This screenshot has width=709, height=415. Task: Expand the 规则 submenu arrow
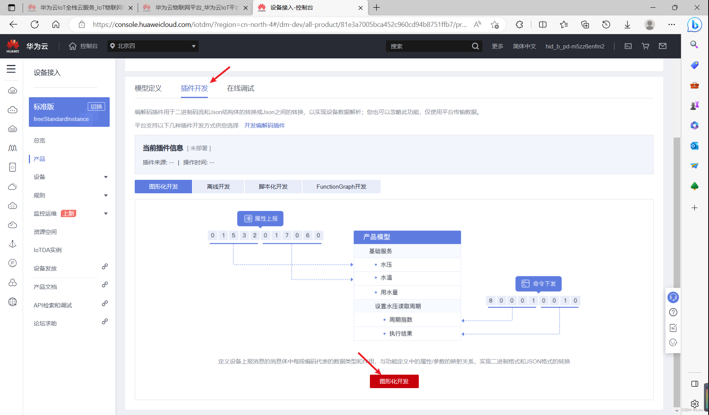(x=106, y=196)
